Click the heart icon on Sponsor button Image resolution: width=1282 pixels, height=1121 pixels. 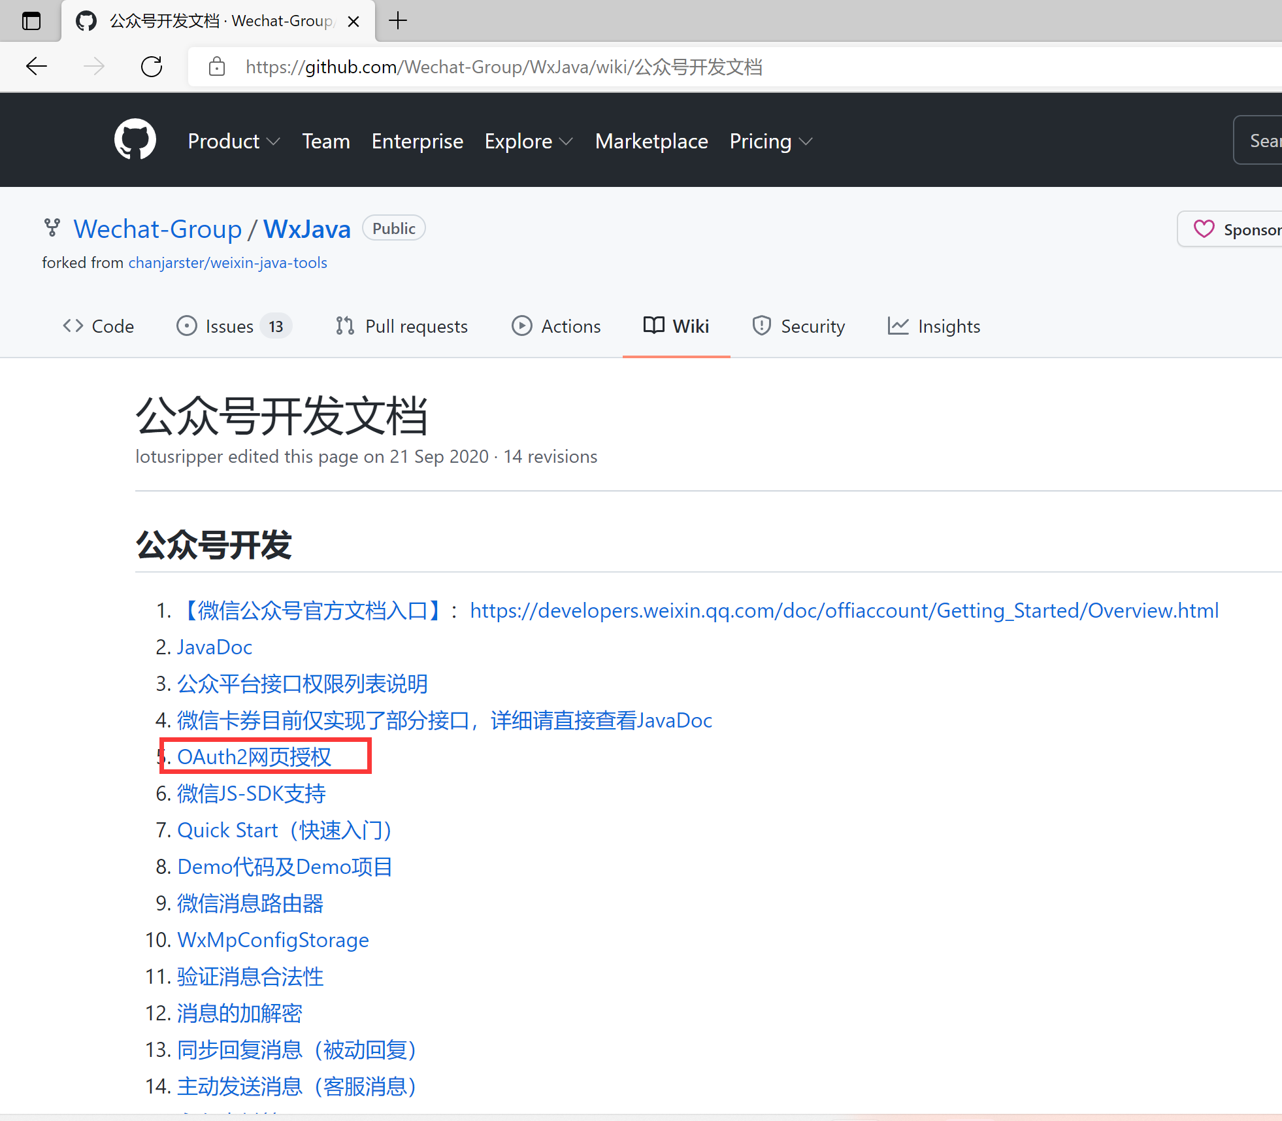1204,229
